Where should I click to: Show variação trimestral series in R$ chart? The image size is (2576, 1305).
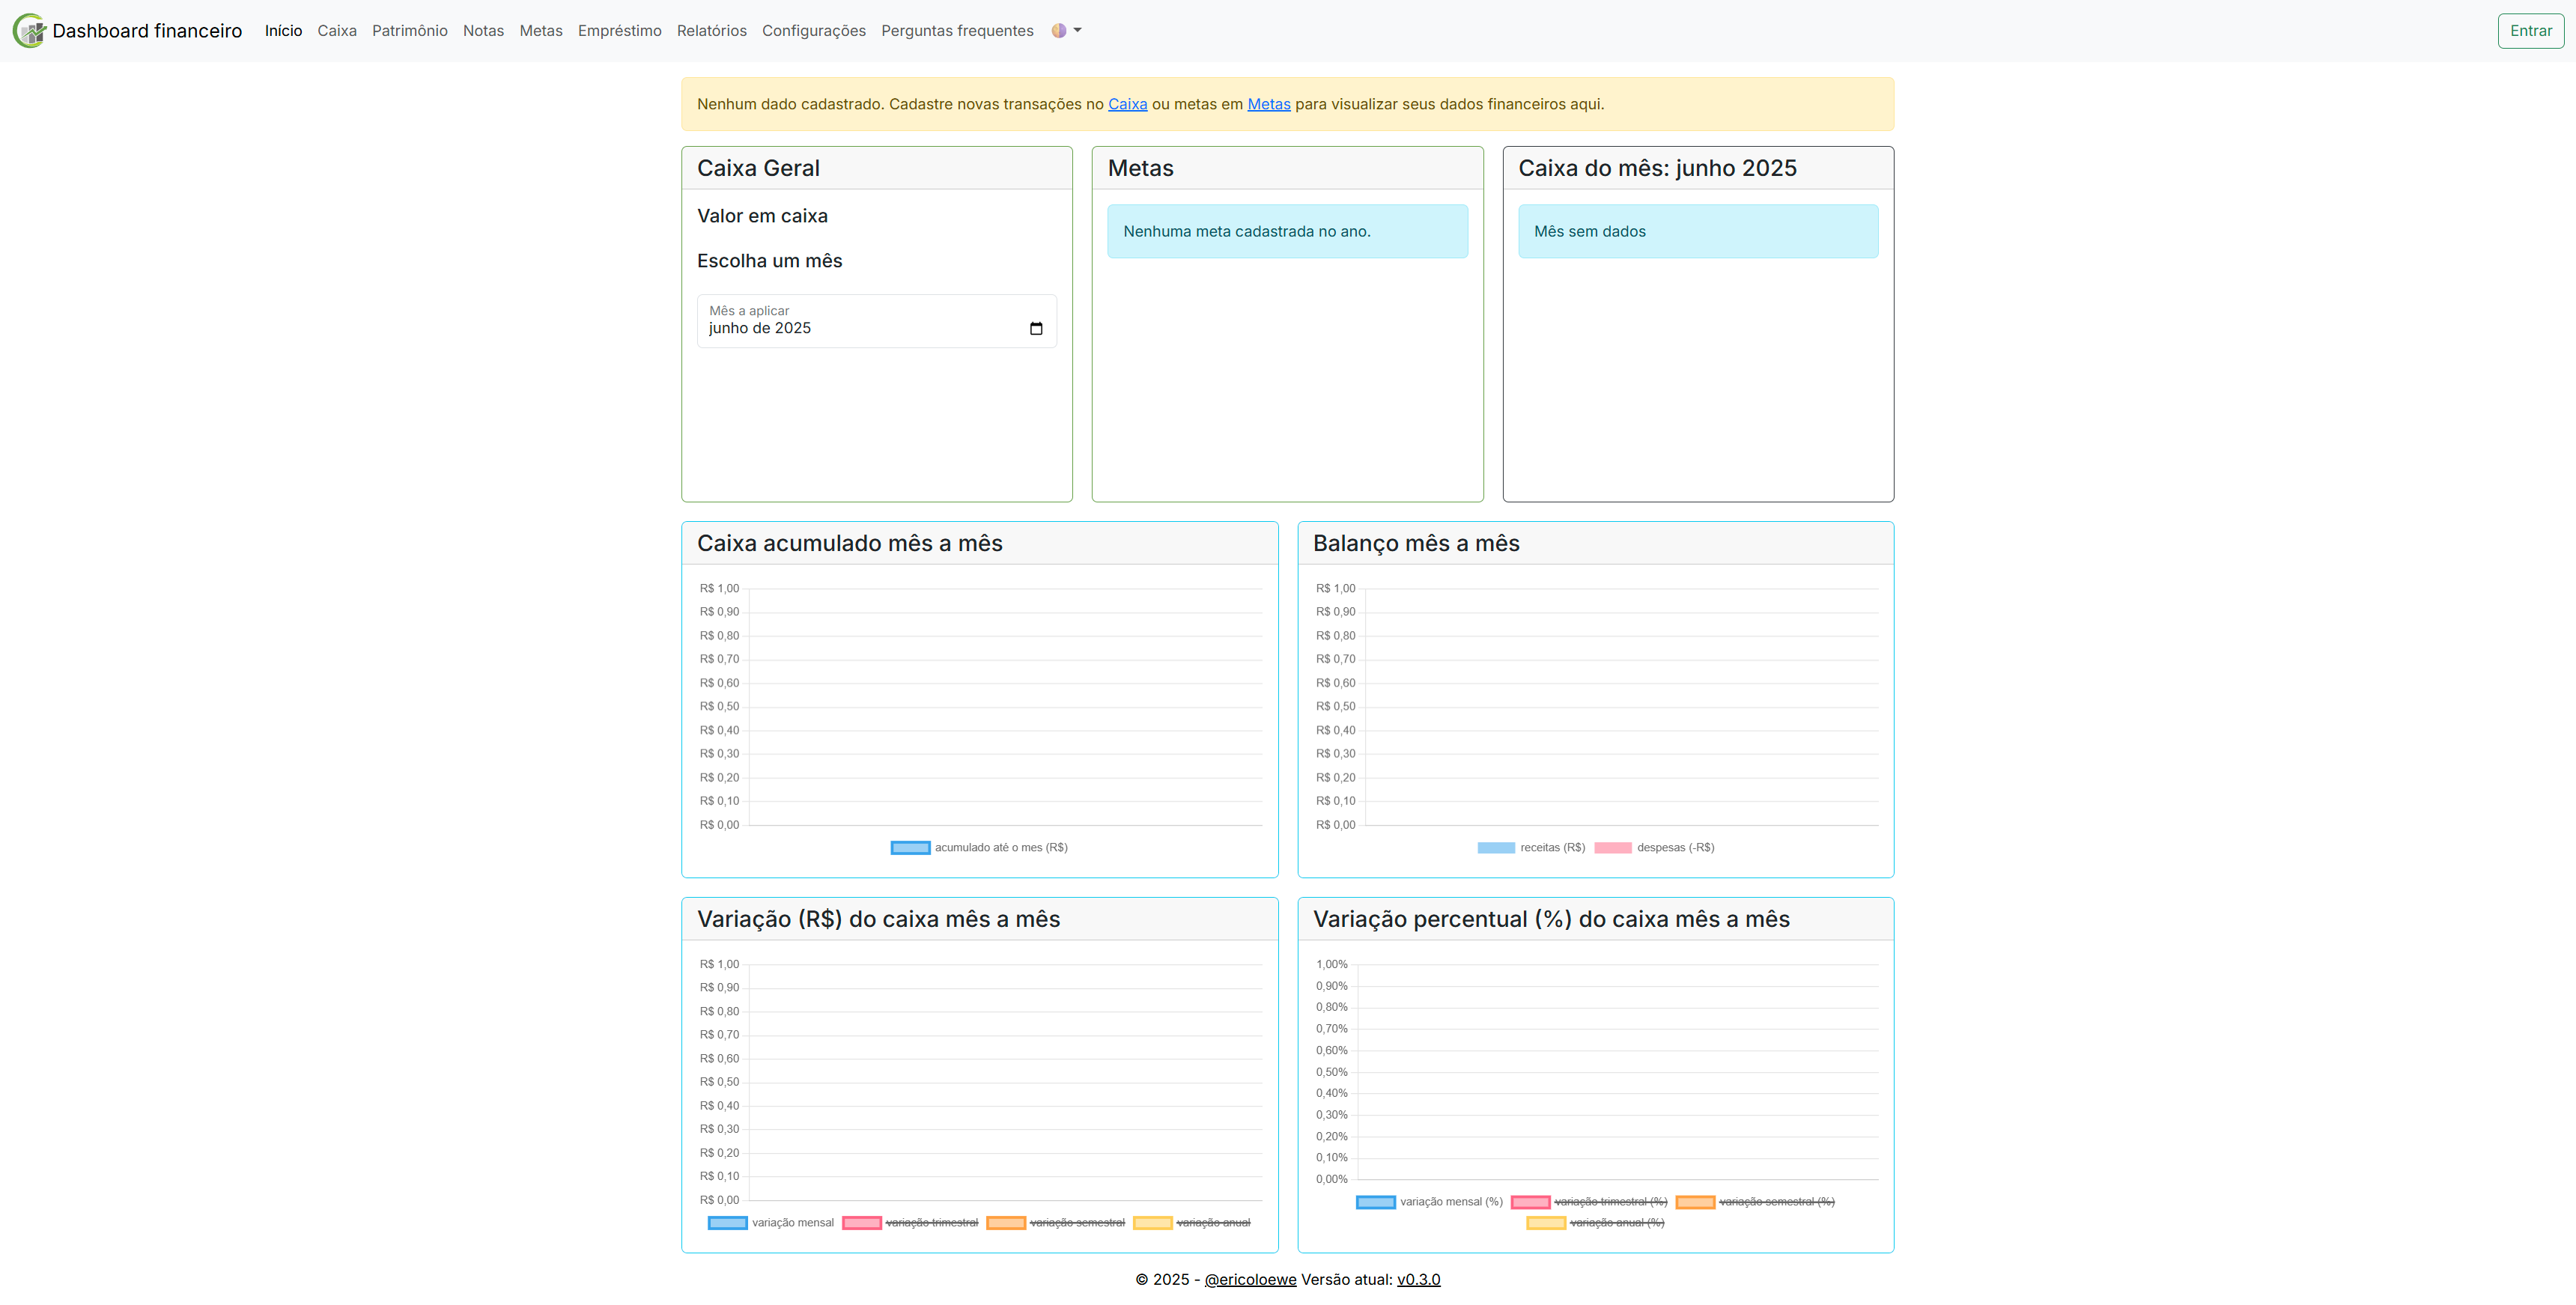point(910,1223)
